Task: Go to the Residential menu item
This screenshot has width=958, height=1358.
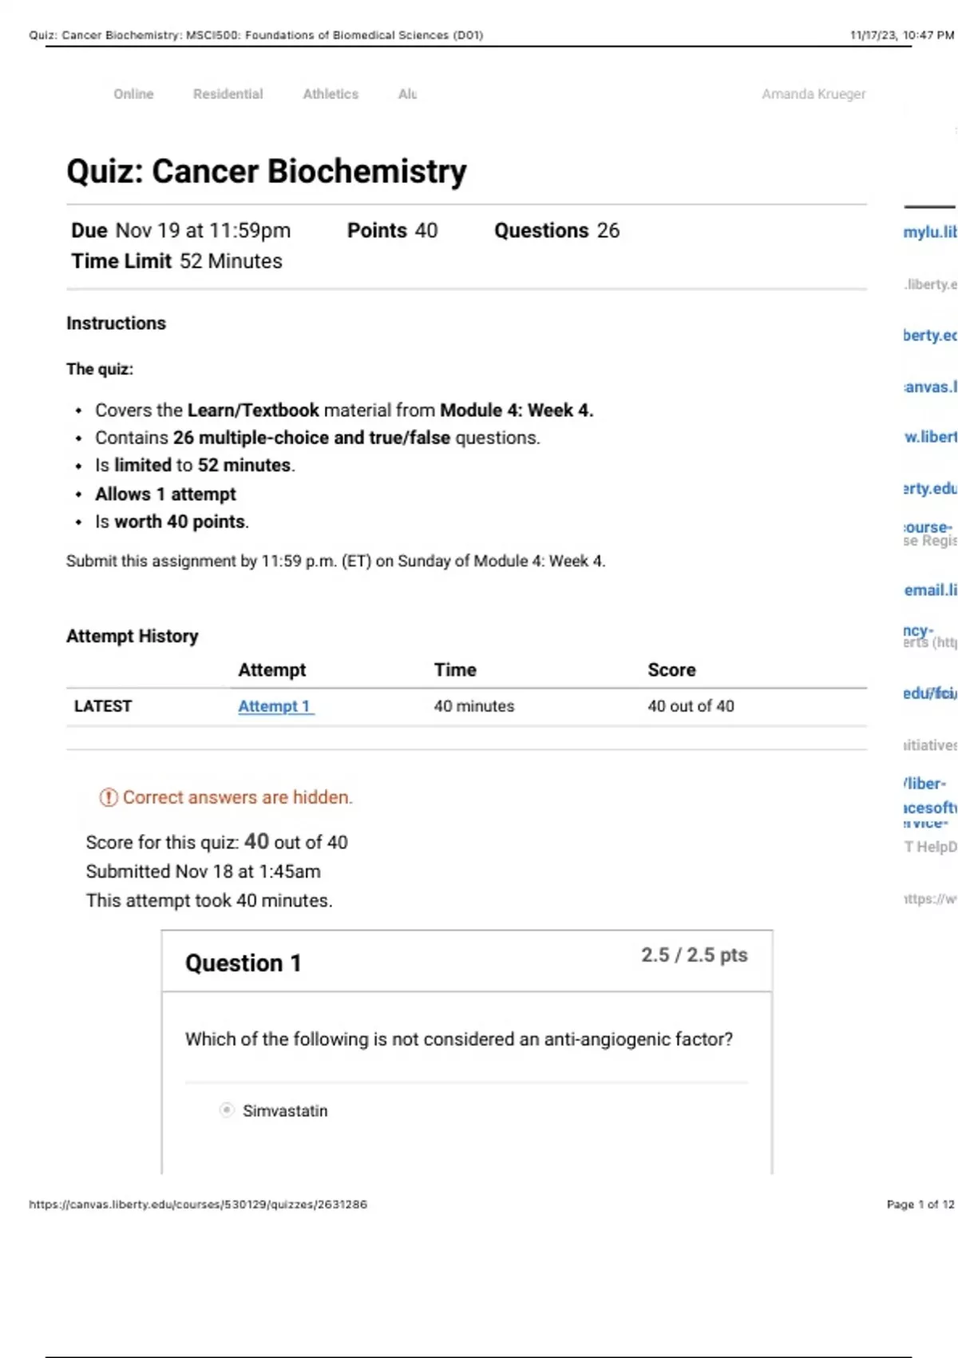Action: (228, 94)
